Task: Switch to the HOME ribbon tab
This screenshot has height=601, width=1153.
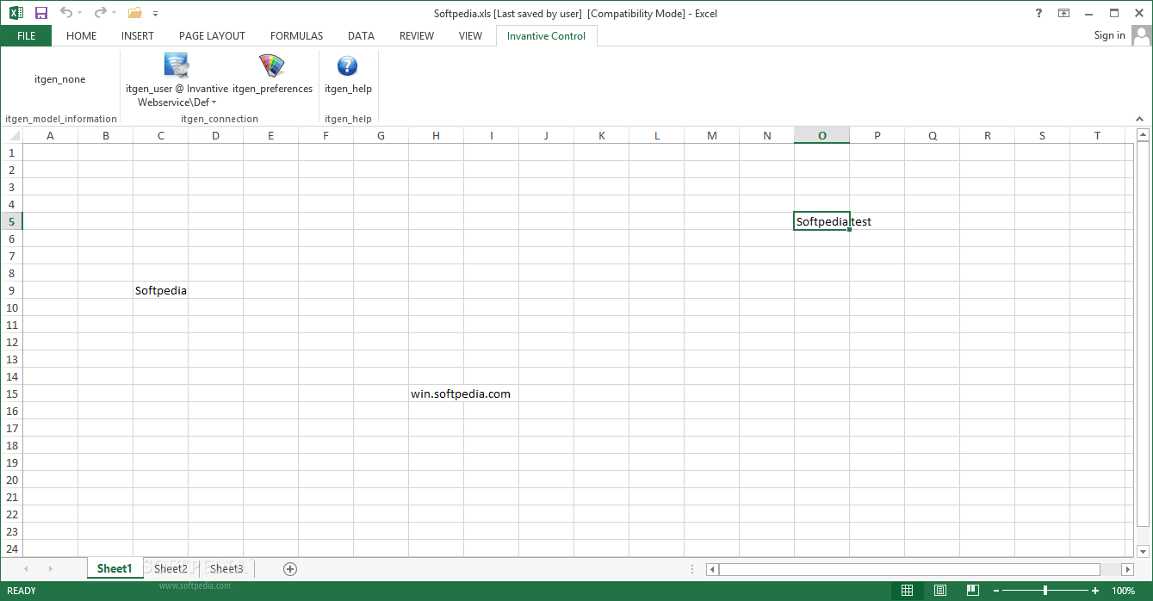Action: click(x=82, y=36)
